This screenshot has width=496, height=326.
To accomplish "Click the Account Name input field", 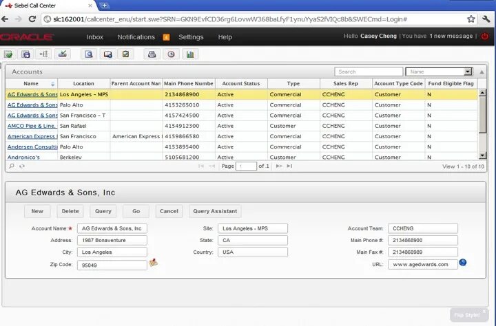I will click(x=112, y=228).
